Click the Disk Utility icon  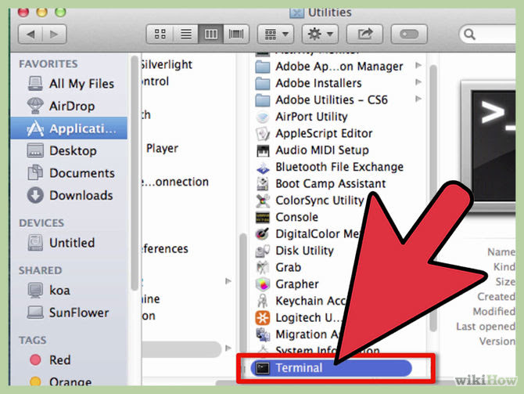[263, 251]
